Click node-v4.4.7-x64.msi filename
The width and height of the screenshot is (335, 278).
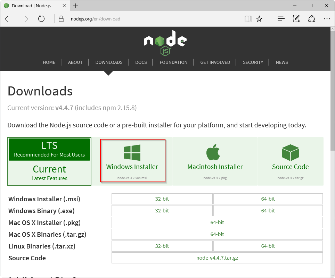[132, 178]
